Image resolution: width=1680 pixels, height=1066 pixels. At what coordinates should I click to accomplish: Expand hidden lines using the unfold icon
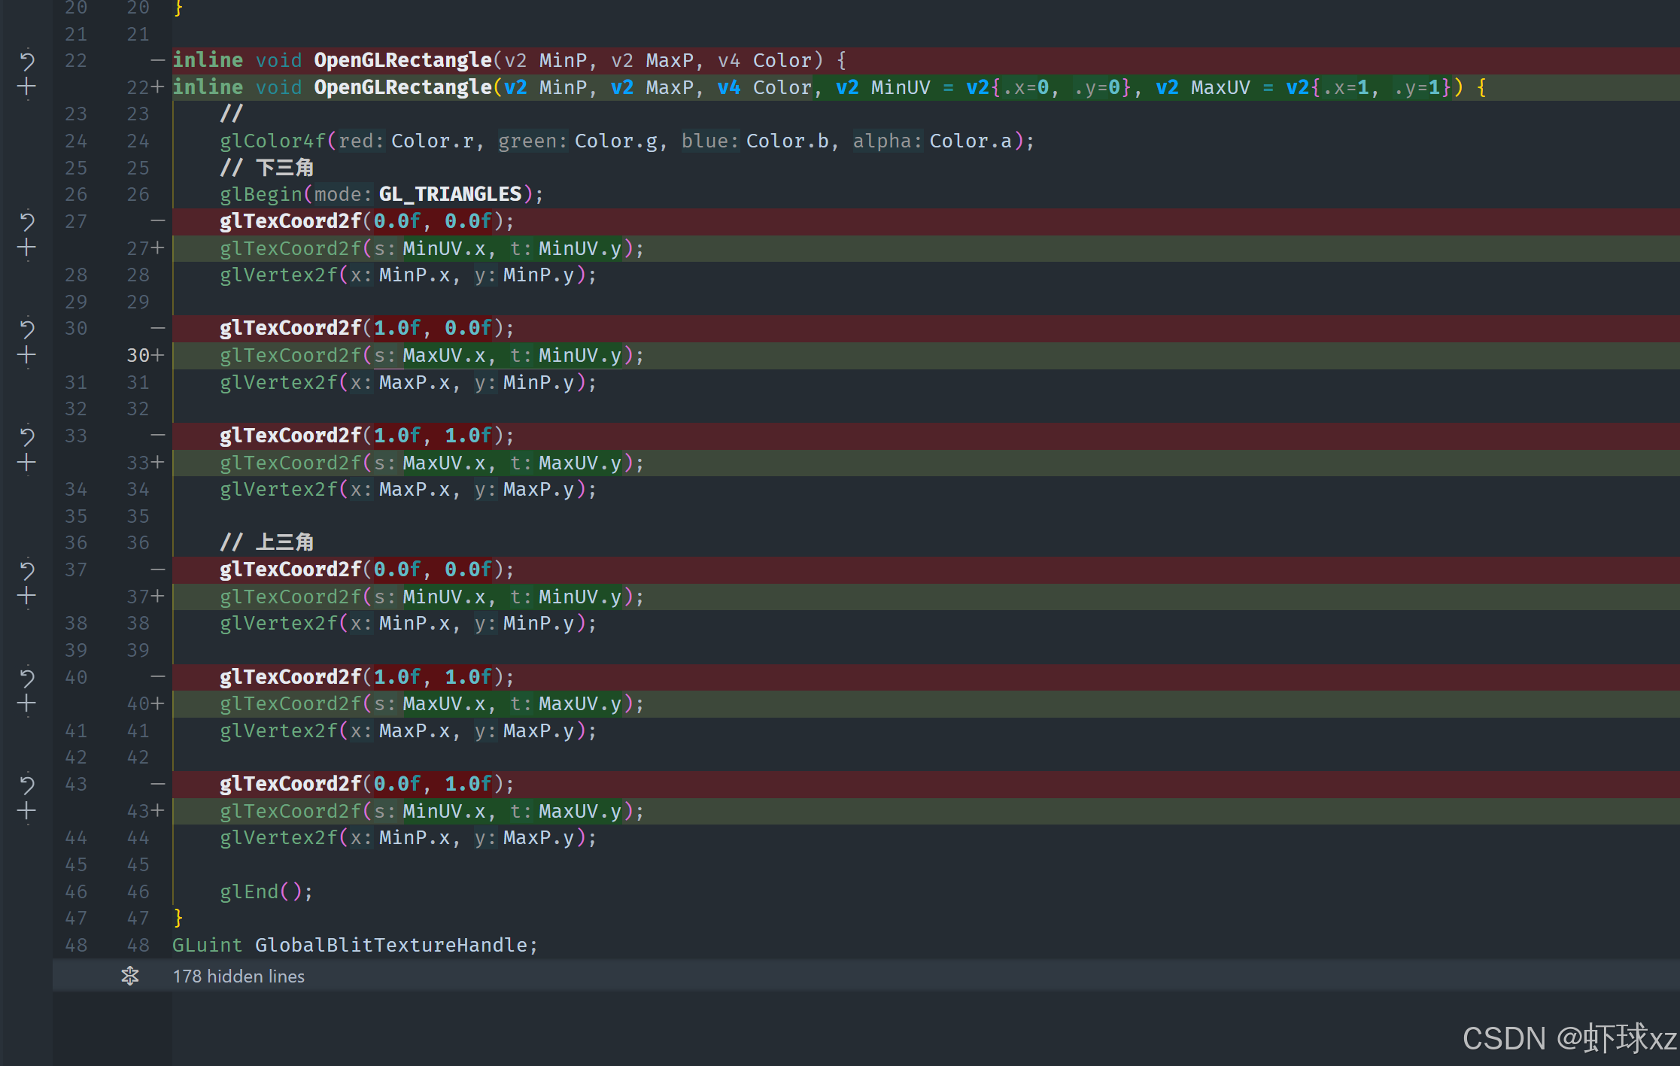click(x=130, y=976)
